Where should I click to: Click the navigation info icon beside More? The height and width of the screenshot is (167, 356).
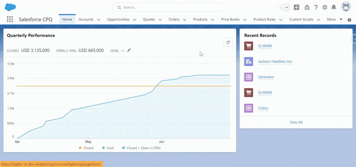pos(349,20)
